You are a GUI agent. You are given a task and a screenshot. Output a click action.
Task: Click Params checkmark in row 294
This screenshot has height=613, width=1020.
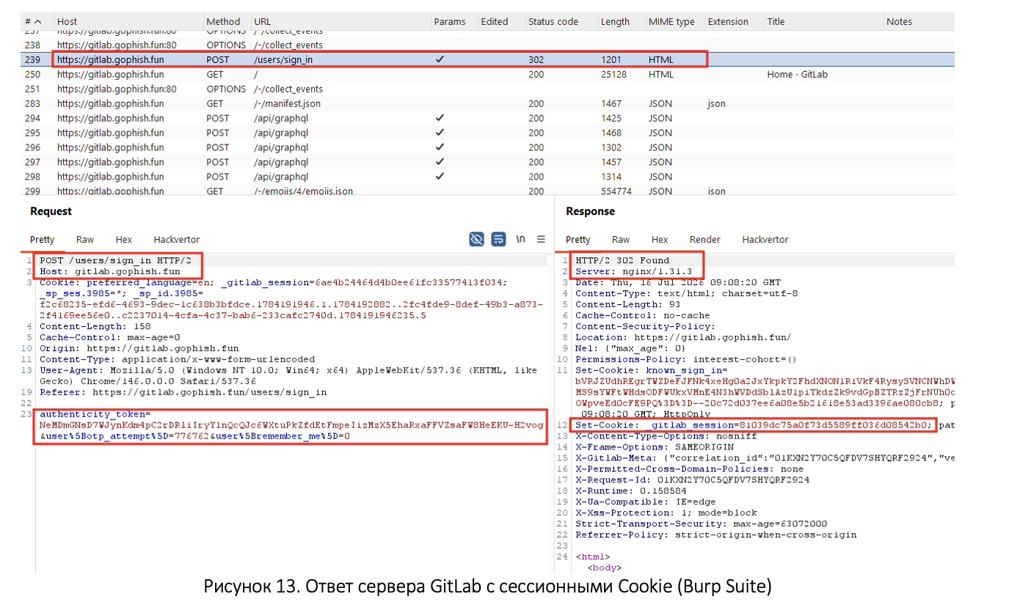tap(440, 118)
